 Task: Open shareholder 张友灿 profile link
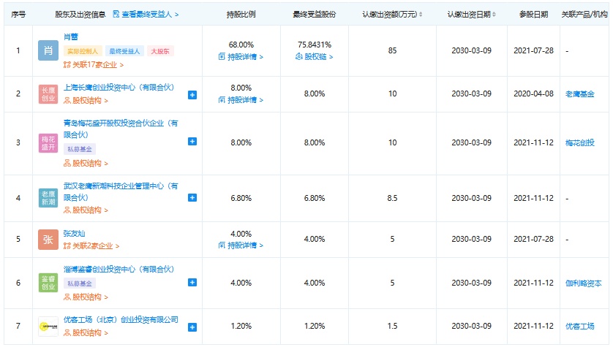(x=75, y=234)
